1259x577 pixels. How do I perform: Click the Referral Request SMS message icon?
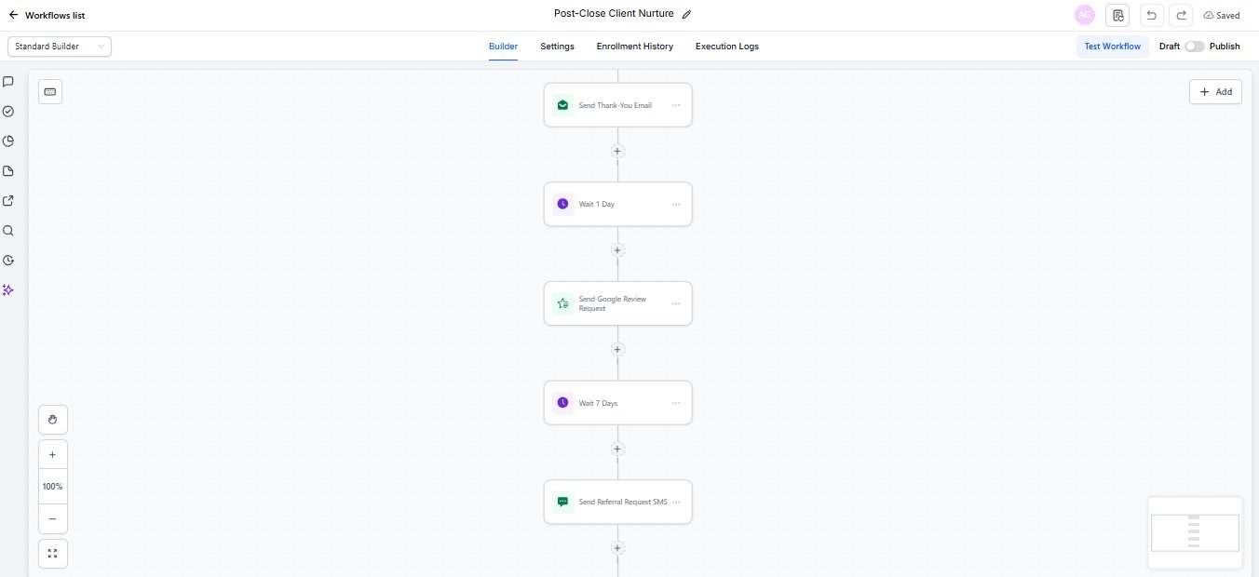[562, 502]
